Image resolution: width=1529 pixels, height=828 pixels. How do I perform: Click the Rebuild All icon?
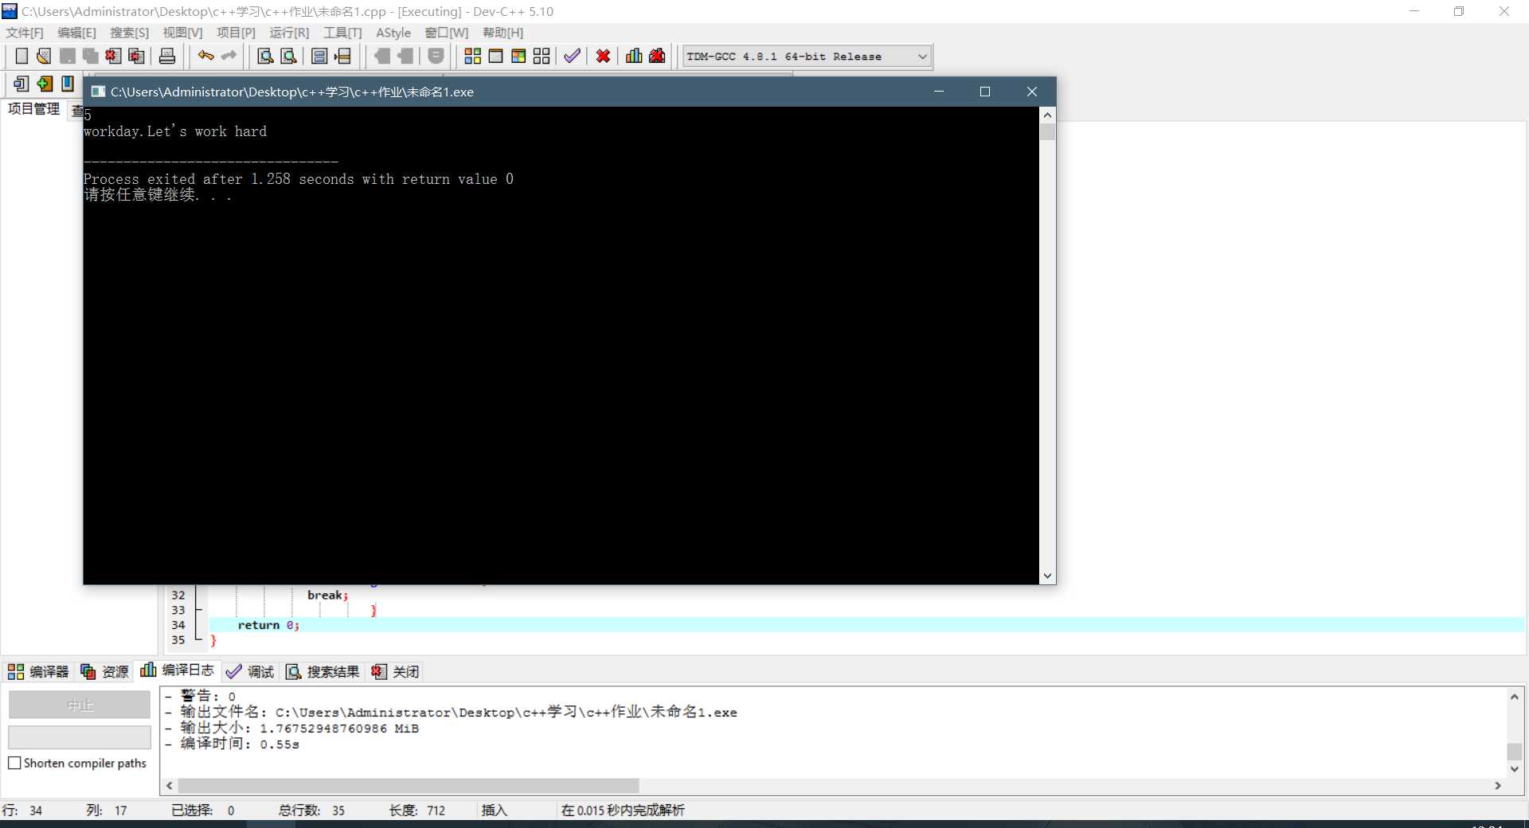542,56
